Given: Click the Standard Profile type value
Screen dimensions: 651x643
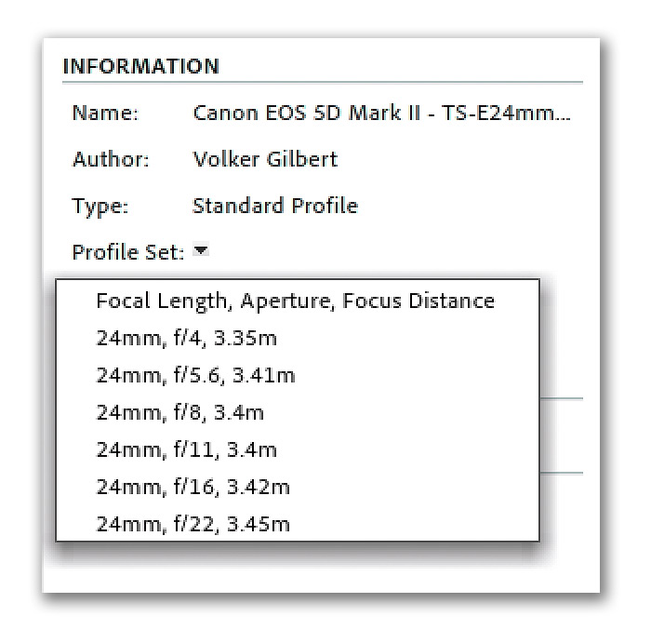Looking at the screenshot, I should (275, 206).
